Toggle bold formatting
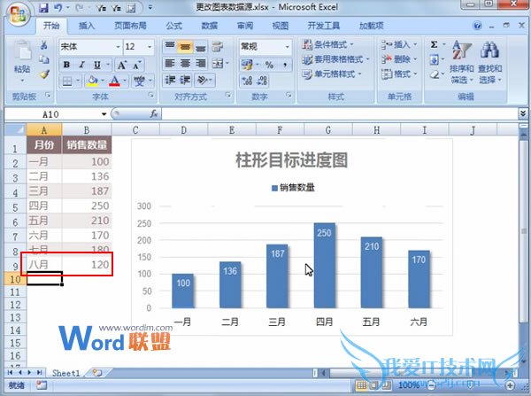 click(x=66, y=65)
